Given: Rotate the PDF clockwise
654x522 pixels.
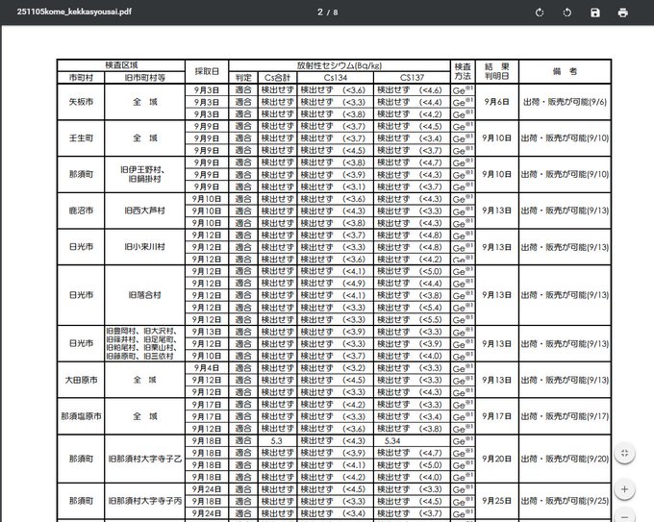Looking at the screenshot, I should pos(540,12).
